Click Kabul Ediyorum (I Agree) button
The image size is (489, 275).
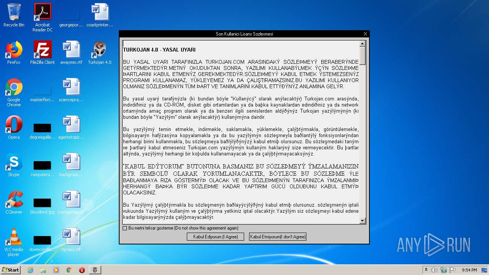click(215, 237)
